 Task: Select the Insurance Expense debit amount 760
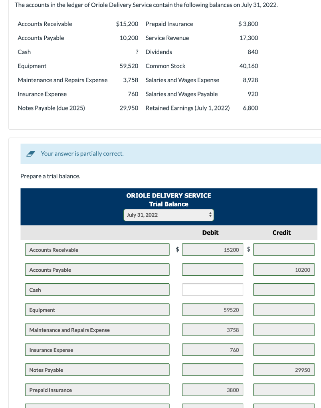point(212,349)
